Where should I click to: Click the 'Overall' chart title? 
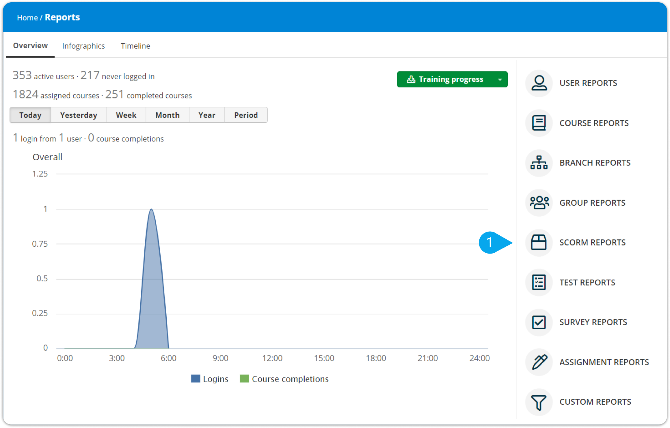coord(47,157)
